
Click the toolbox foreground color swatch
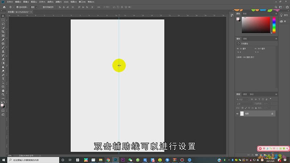[x=2, y=105]
